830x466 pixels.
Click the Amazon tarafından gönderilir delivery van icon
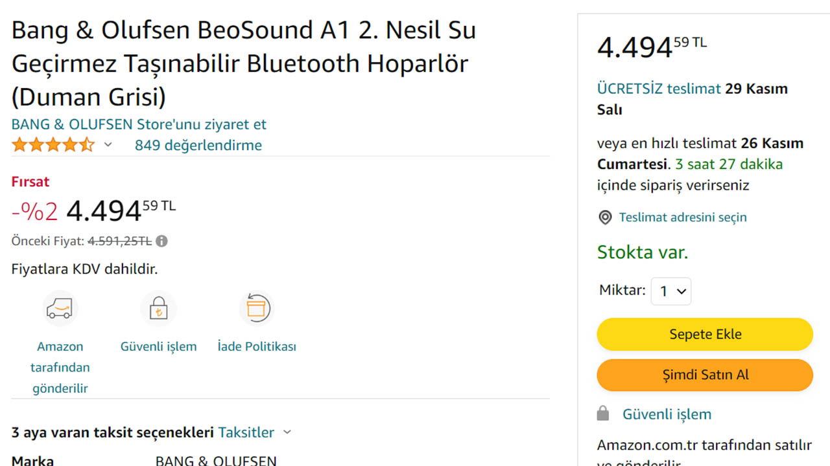pos(60,308)
